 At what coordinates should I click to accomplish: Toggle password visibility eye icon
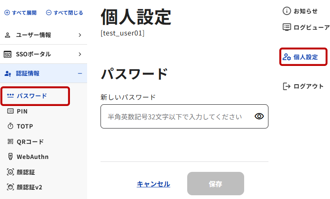259,116
